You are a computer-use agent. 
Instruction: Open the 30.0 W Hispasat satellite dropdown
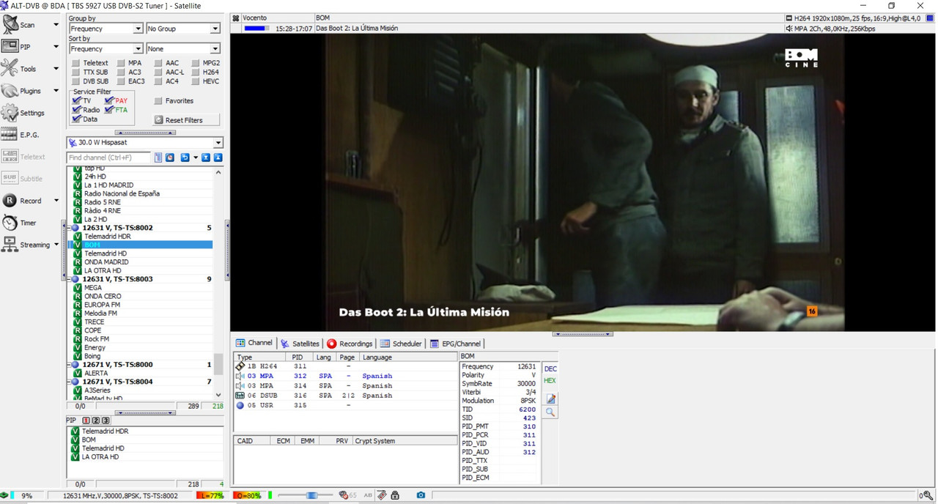[144, 143]
